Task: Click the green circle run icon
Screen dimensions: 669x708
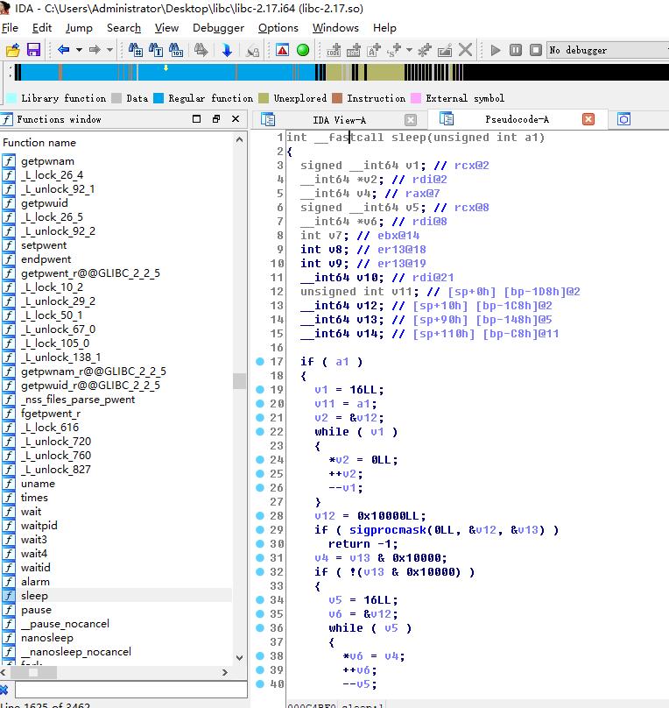Action: point(303,50)
